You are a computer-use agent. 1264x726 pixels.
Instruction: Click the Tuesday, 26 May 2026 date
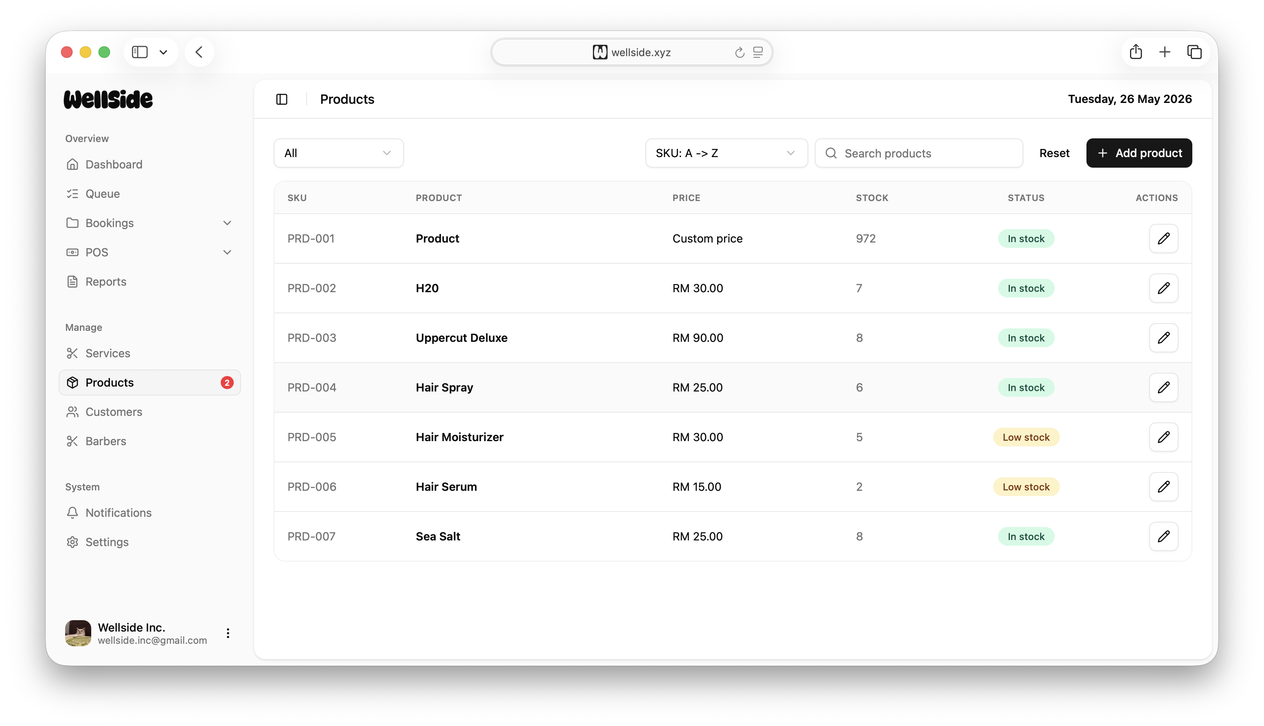pyautogui.click(x=1130, y=99)
